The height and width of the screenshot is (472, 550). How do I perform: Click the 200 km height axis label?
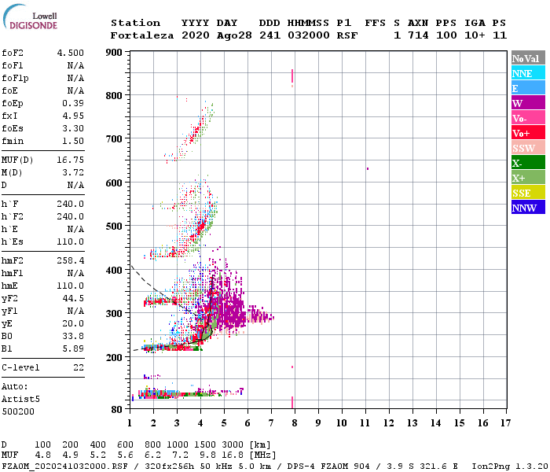(114, 357)
